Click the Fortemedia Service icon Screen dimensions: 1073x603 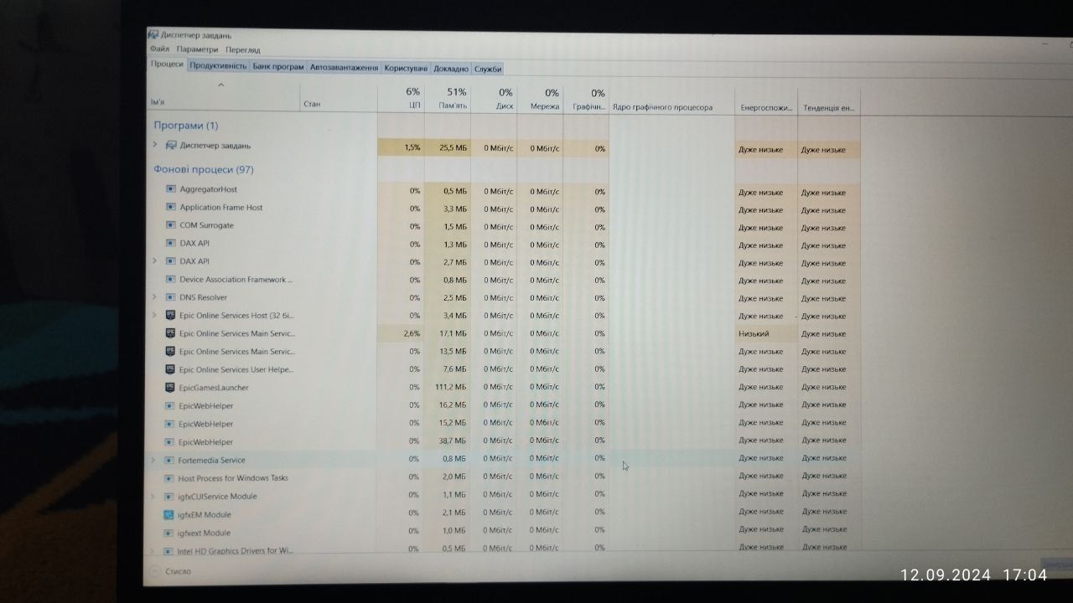pyautogui.click(x=169, y=460)
